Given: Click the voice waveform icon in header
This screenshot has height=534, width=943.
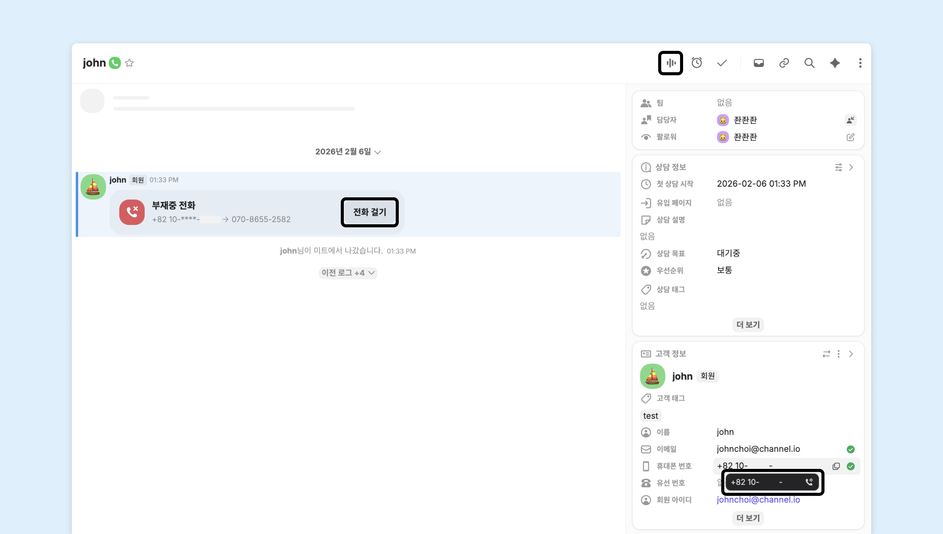Looking at the screenshot, I should click(x=670, y=63).
